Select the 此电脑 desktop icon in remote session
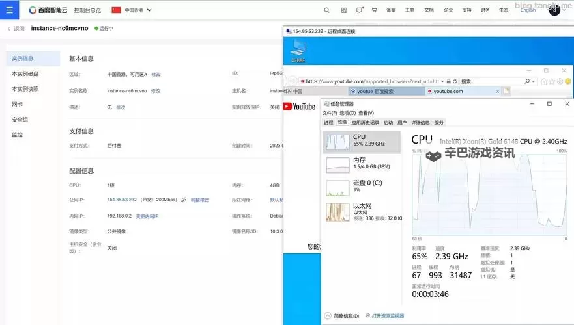The height and width of the screenshot is (325, 574). (x=298, y=51)
